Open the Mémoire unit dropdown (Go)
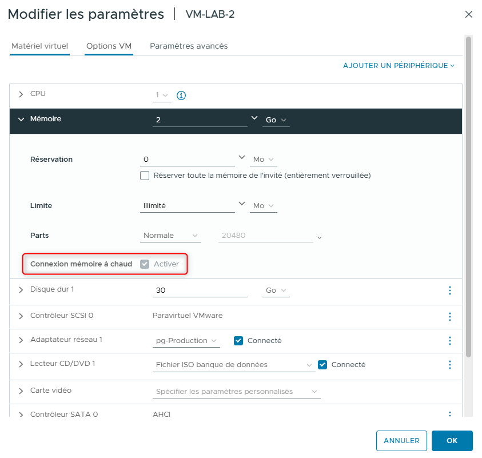This screenshot has height=458, width=482. (x=277, y=120)
